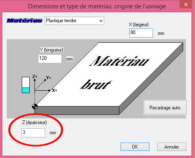Cancel with the Annuler button
The width and height of the screenshot is (195, 158).
[x=172, y=147]
